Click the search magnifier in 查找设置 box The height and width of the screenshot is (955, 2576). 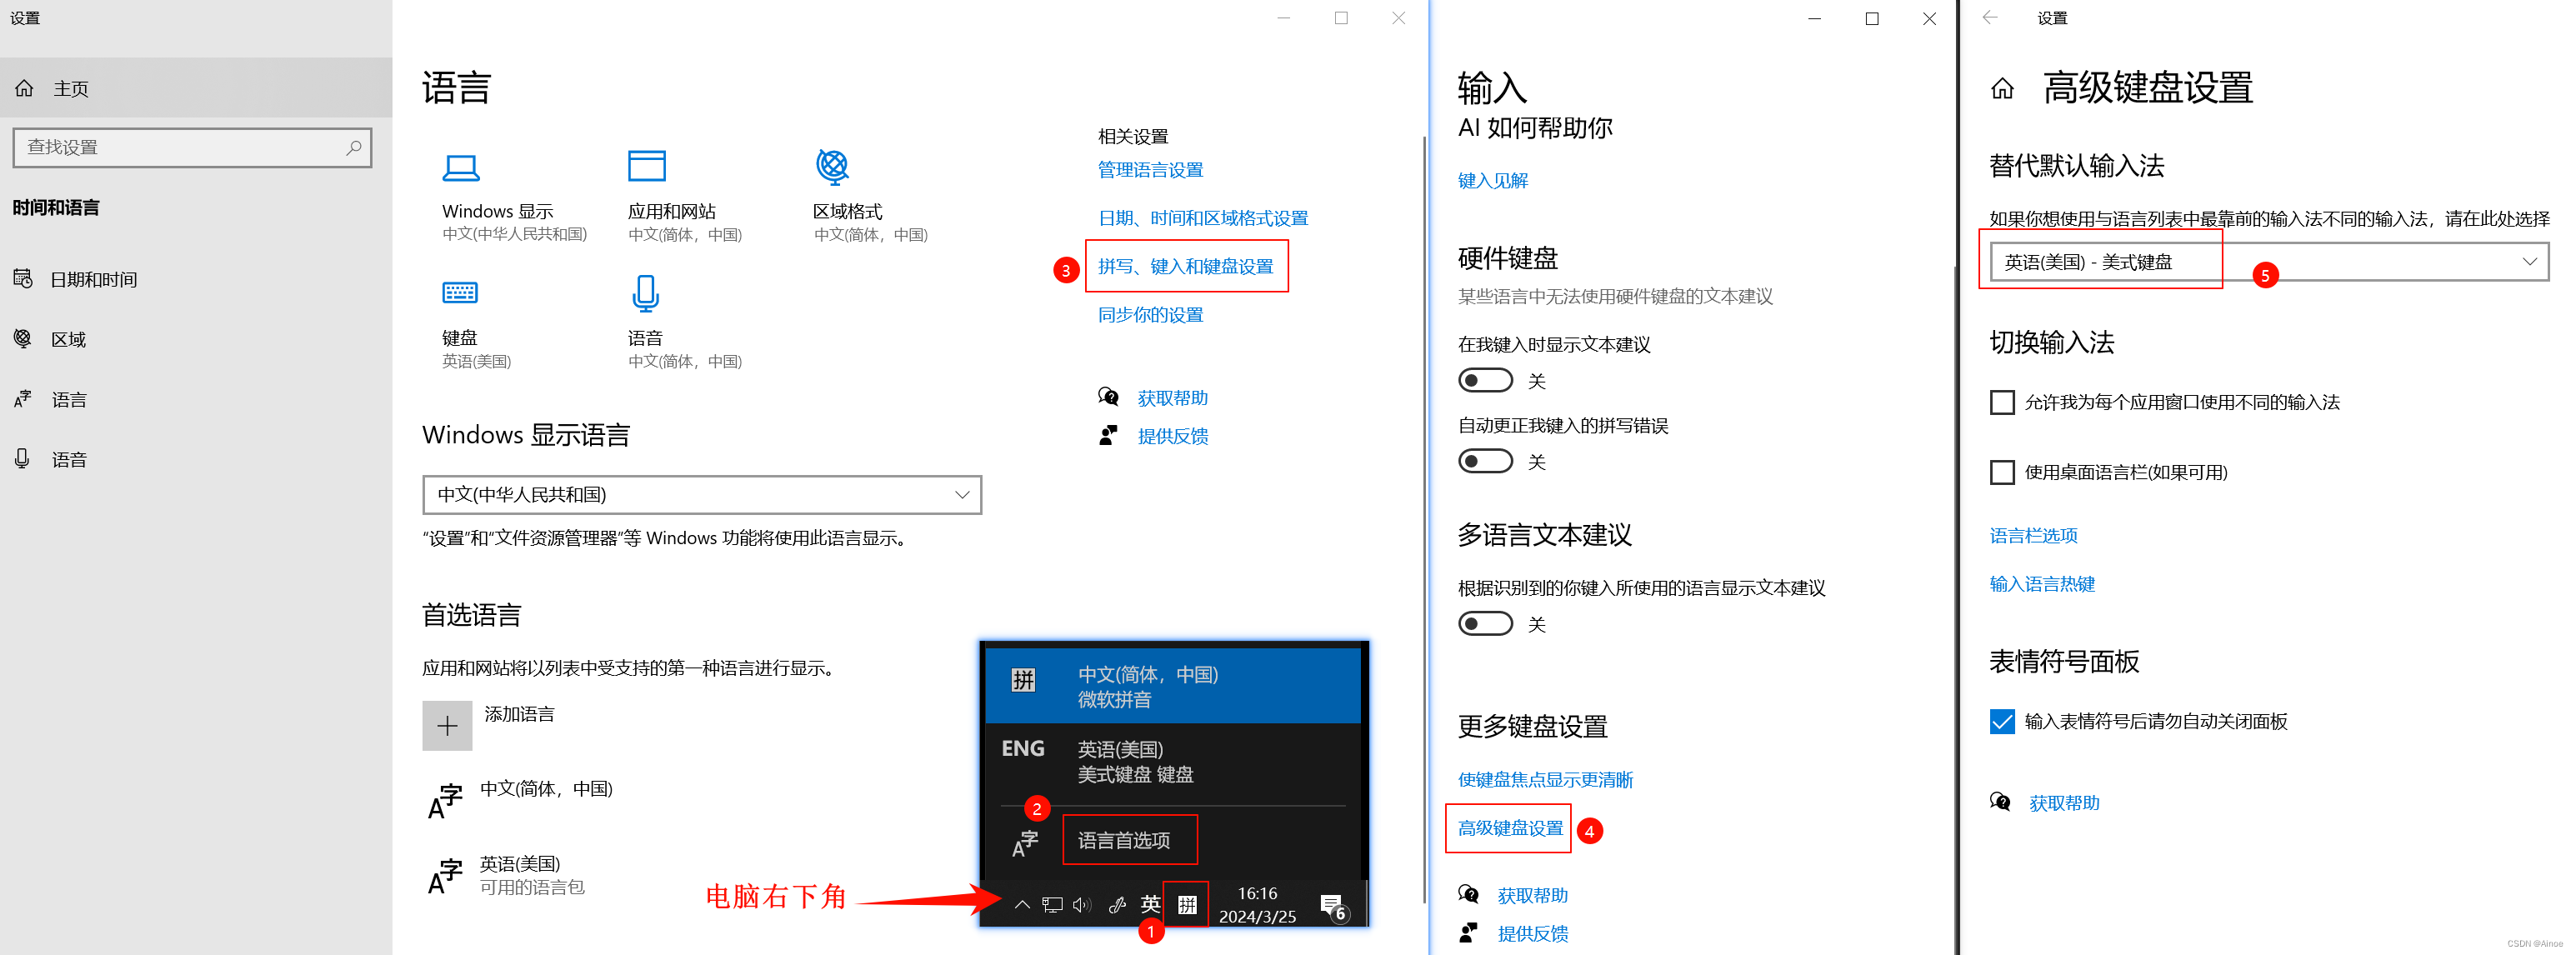click(353, 147)
